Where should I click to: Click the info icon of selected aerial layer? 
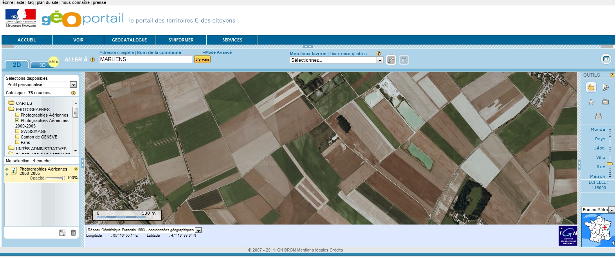click(x=14, y=171)
